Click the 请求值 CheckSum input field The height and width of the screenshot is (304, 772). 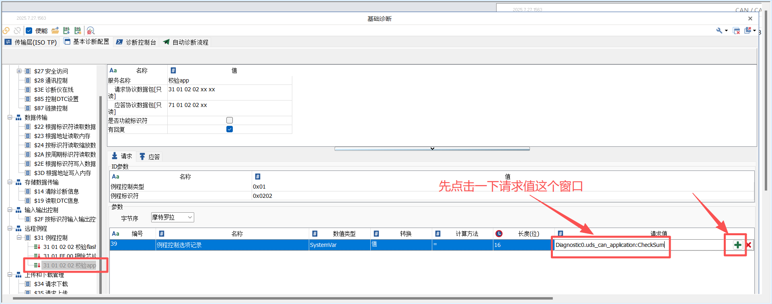click(610, 245)
